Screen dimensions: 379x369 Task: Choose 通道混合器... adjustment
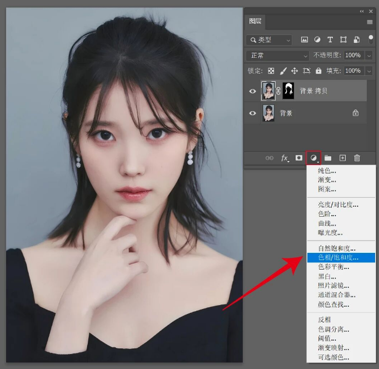[x=341, y=295]
